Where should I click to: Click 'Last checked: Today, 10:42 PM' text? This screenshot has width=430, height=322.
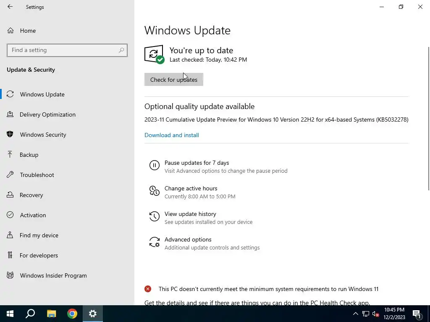tap(208, 60)
